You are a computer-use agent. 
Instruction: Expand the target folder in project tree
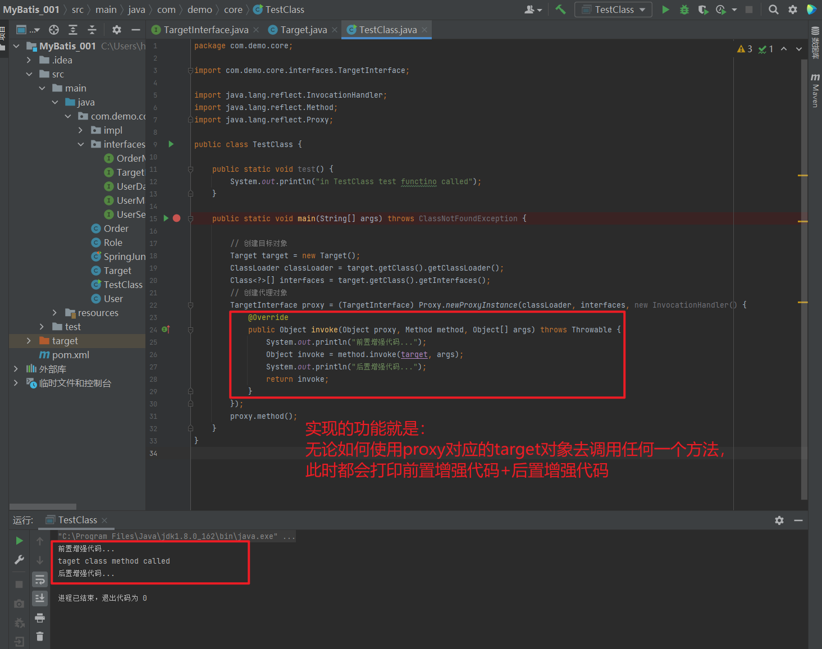[x=29, y=341]
